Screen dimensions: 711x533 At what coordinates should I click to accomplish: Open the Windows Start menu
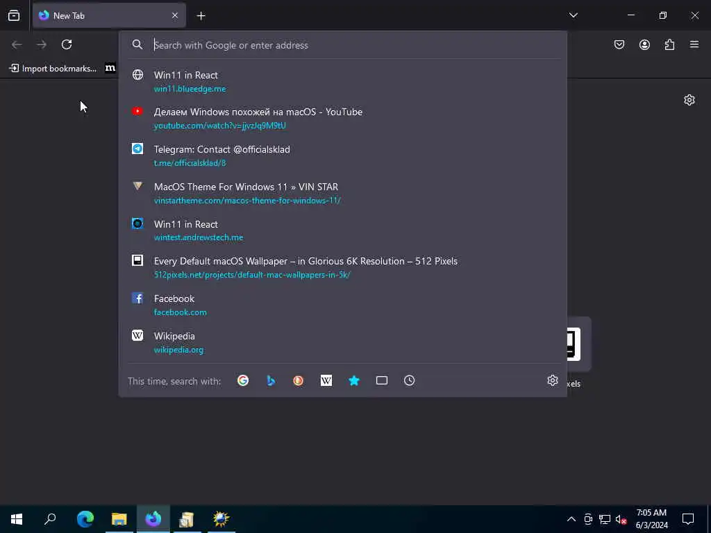click(17, 519)
